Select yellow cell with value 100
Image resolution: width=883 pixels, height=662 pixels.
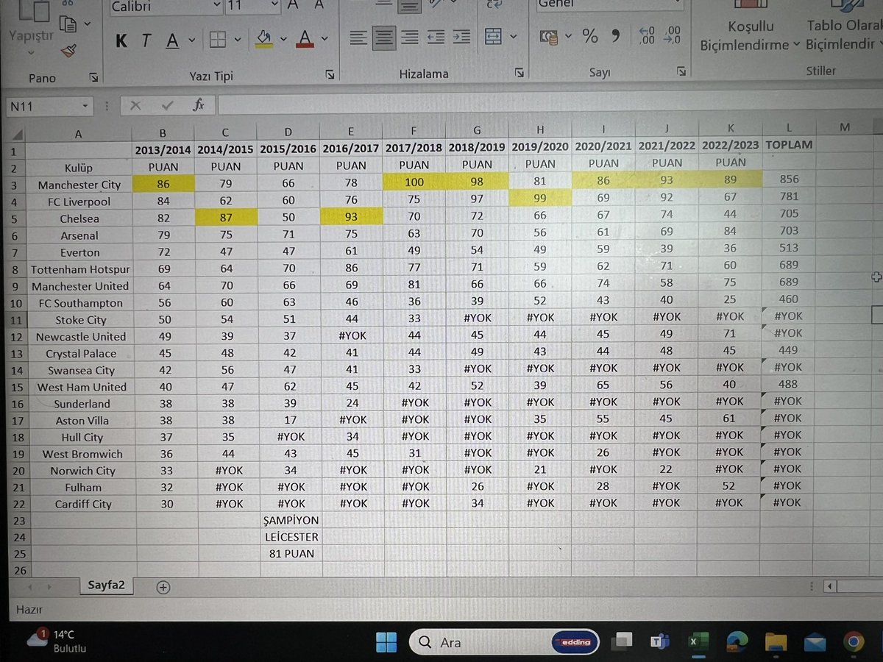pyautogui.click(x=414, y=180)
